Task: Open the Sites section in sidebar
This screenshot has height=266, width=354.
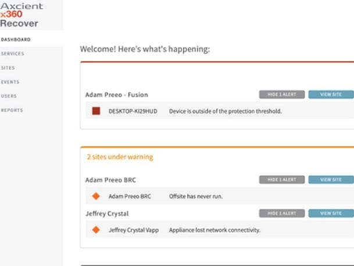Action: (x=8, y=68)
